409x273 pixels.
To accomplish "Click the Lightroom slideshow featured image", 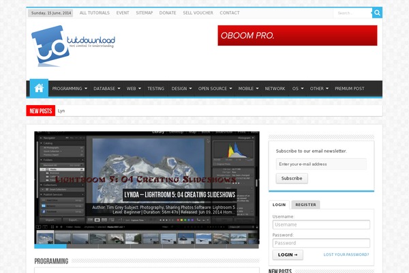I will tap(147, 188).
